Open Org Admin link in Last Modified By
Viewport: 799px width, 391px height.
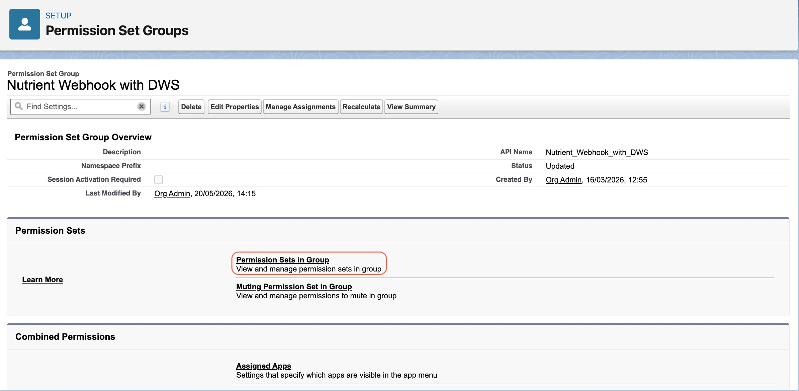(x=172, y=193)
